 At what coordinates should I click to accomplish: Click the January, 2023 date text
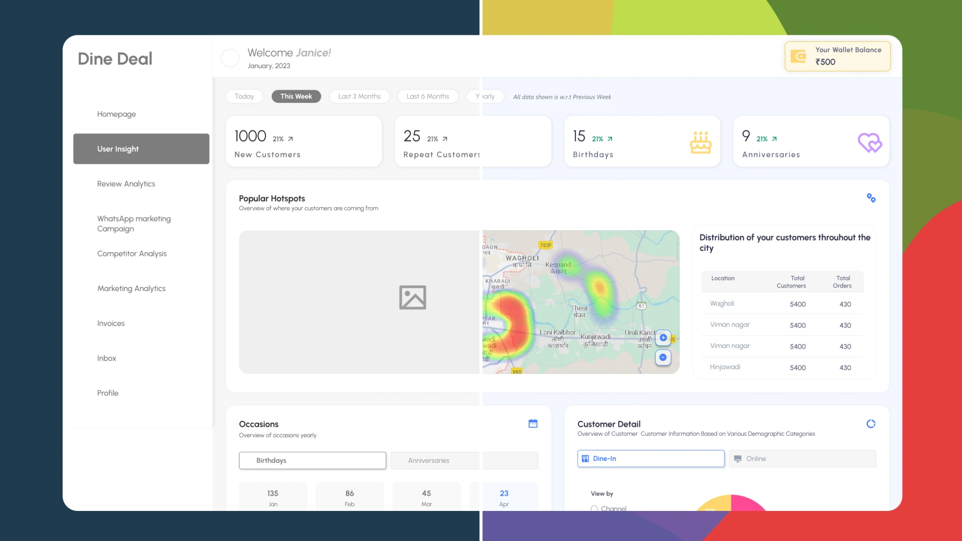269,66
